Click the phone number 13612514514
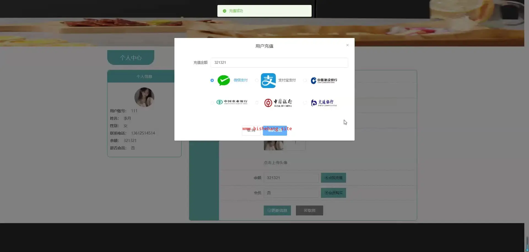529x252 pixels. (x=143, y=133)
